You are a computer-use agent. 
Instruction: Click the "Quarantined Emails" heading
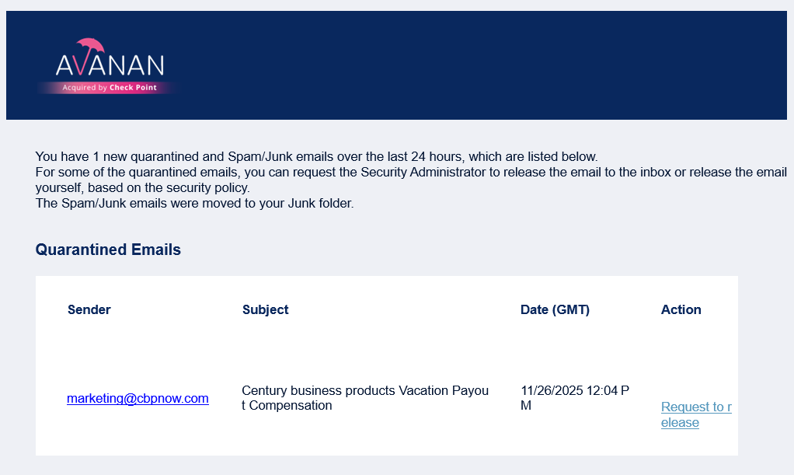click(x=108, y=250)
